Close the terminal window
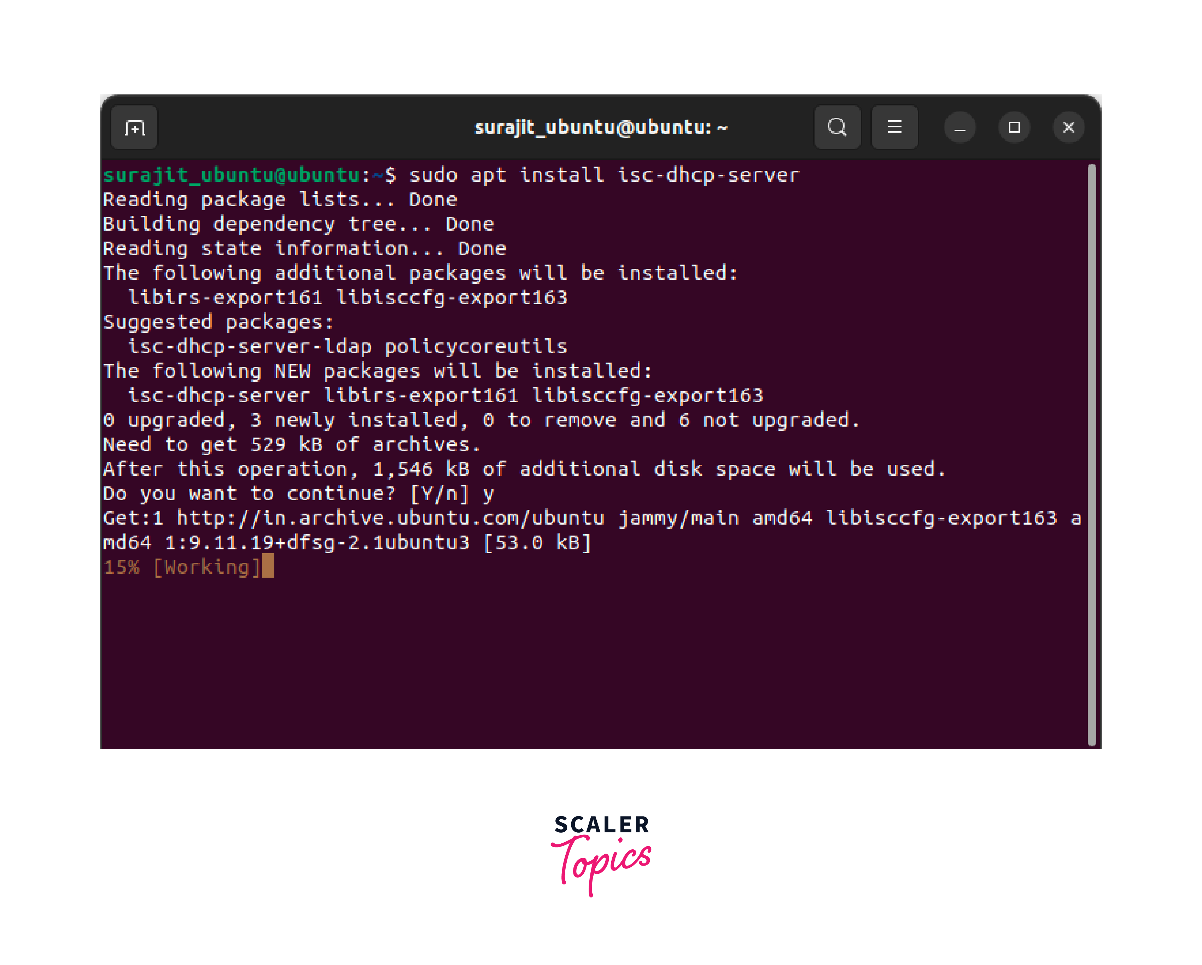 click(1068, 128)
